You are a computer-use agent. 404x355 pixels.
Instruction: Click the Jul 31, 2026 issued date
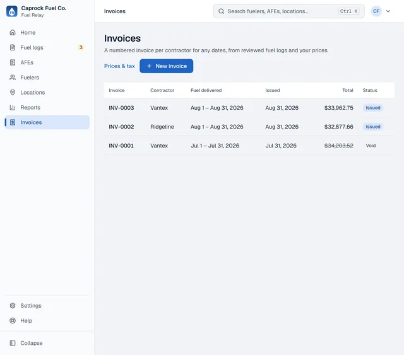281,146
